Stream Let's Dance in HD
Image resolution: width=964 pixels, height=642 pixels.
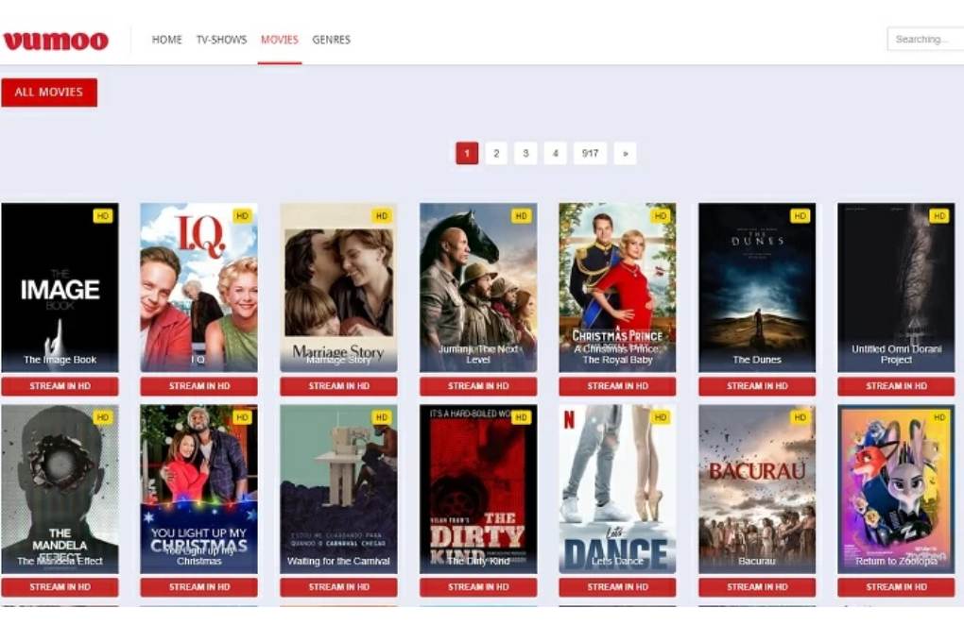point(617,587)
